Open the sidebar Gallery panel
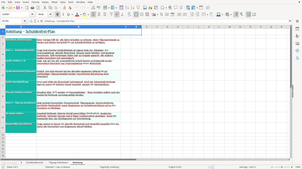 [297, 44]
